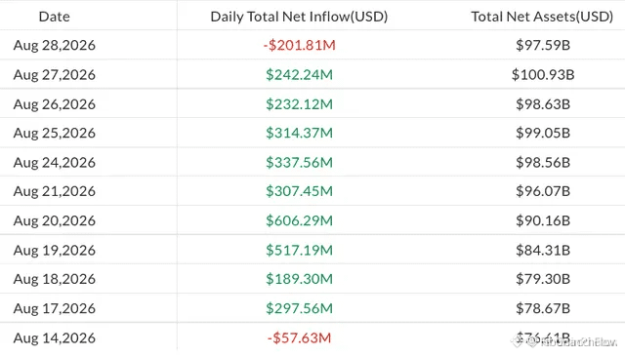Click the $606.29M inflow value
This screenshot has width=625, height=357.
(299, 220)
